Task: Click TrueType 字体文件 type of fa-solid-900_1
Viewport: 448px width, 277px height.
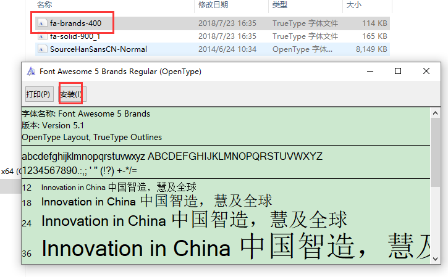Action: (x=305, y=36)
